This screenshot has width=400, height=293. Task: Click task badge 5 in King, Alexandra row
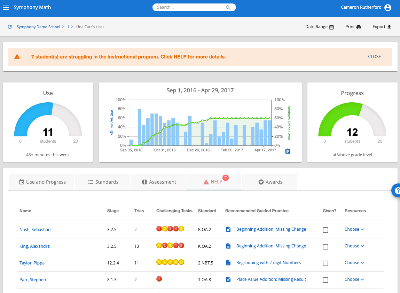click(181, 246)
